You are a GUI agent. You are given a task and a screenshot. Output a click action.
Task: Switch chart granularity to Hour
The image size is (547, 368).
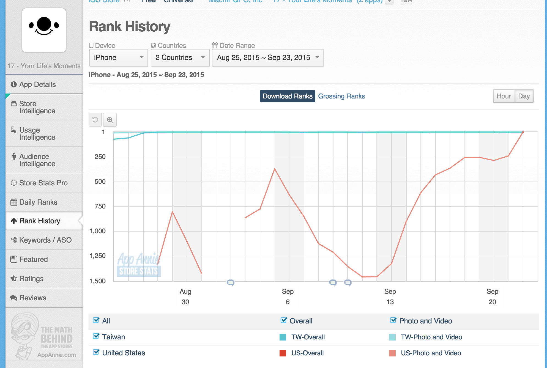click(x=504, y=96)
